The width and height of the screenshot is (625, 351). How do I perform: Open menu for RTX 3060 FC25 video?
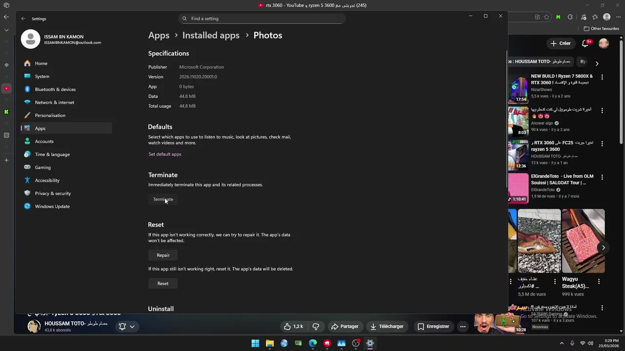click(x=602, y=144)
